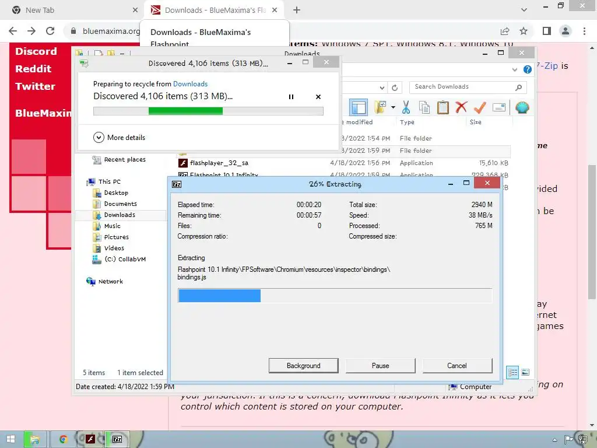Select Music in navigation pane
597x448 pixels.
pyautogui.click(x=106, y=226)
